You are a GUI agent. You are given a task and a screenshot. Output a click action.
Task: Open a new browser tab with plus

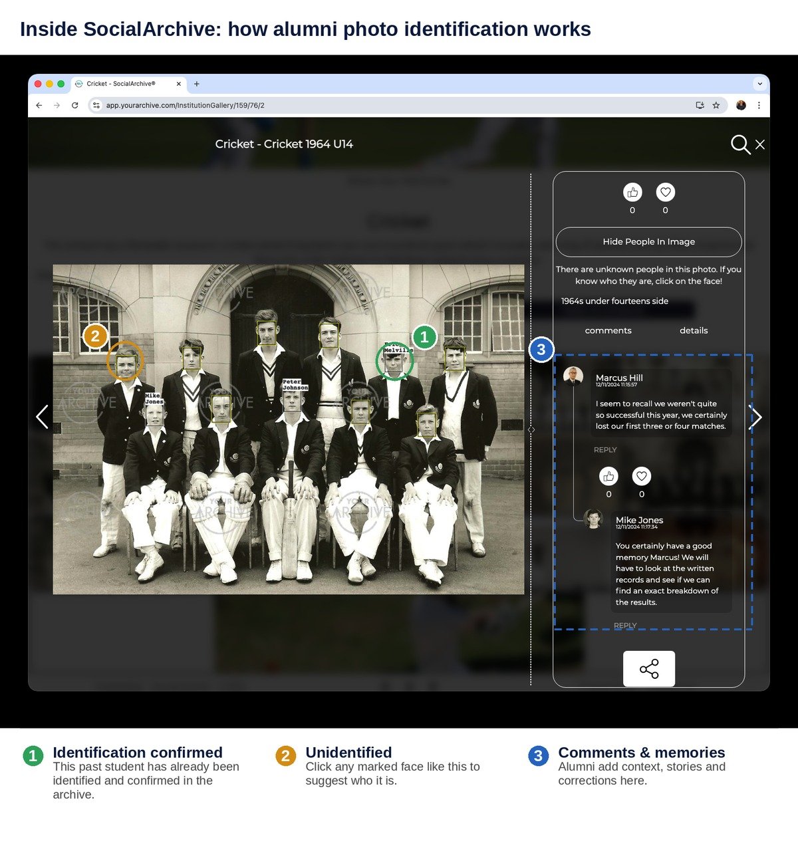(x=196, y=84)
